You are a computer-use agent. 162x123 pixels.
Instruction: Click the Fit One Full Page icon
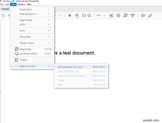click(x=118, y=16)
